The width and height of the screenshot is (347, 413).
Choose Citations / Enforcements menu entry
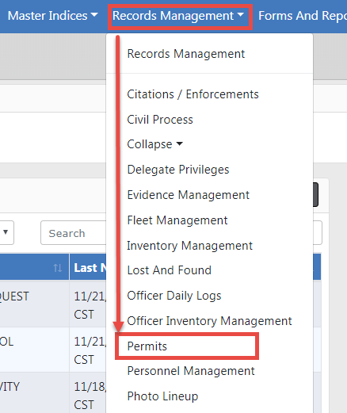point(193,94)
